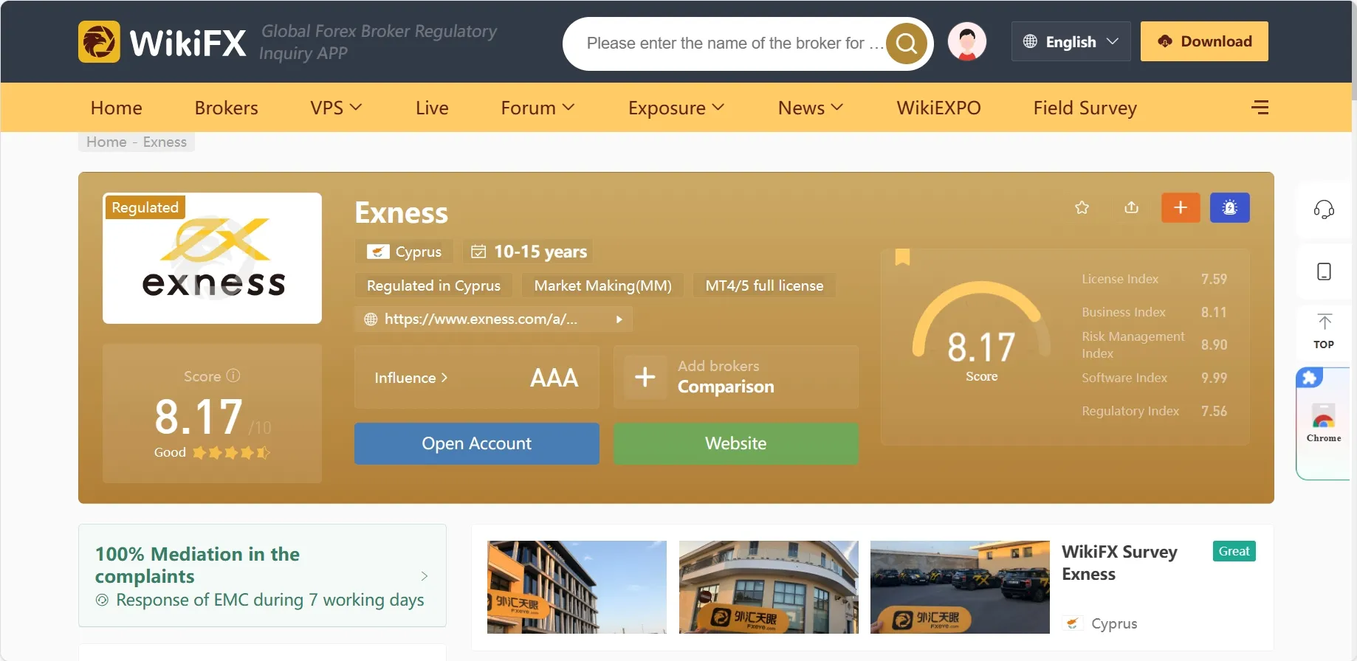The image size is (1357, 661).
Task: Click the WikiFX Survey Exness heading
Action: [1119, 563]
